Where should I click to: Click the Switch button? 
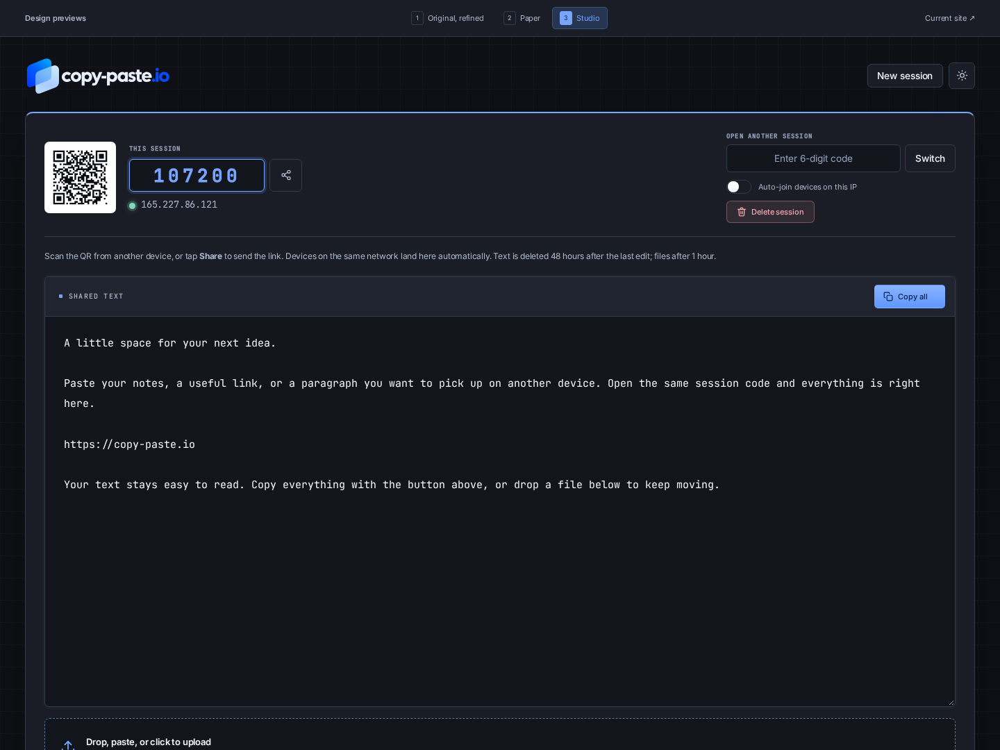[x=930, y=158]
